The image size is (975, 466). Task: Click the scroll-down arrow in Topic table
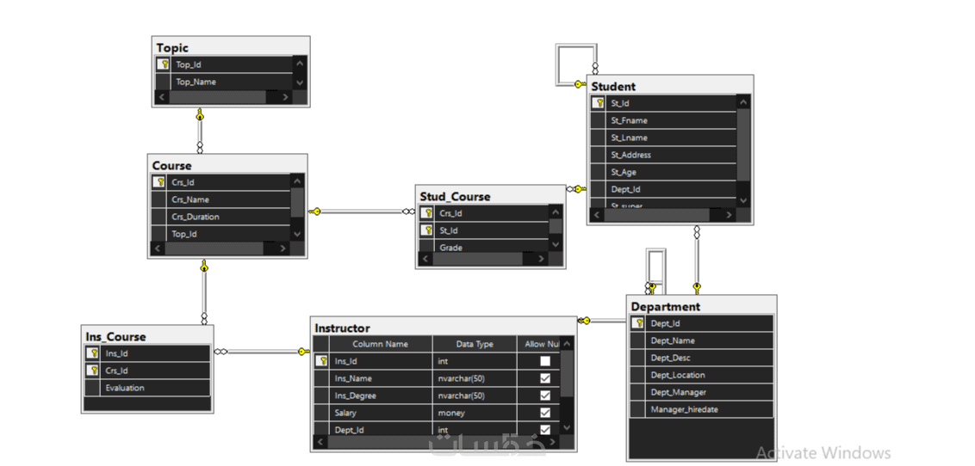tap(300, 82)
